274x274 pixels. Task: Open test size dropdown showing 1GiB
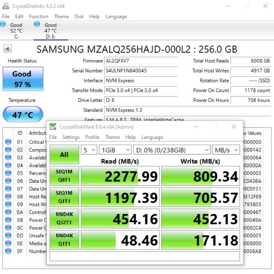click(x=115, y=150)
